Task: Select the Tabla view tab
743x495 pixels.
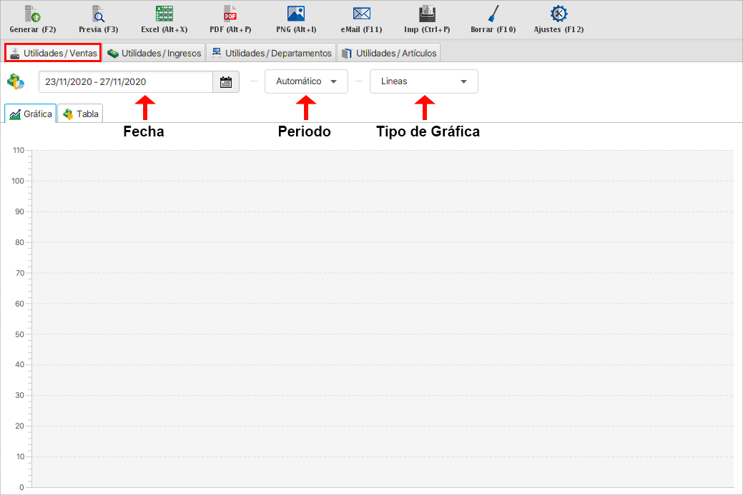Action: click(81, 114)
